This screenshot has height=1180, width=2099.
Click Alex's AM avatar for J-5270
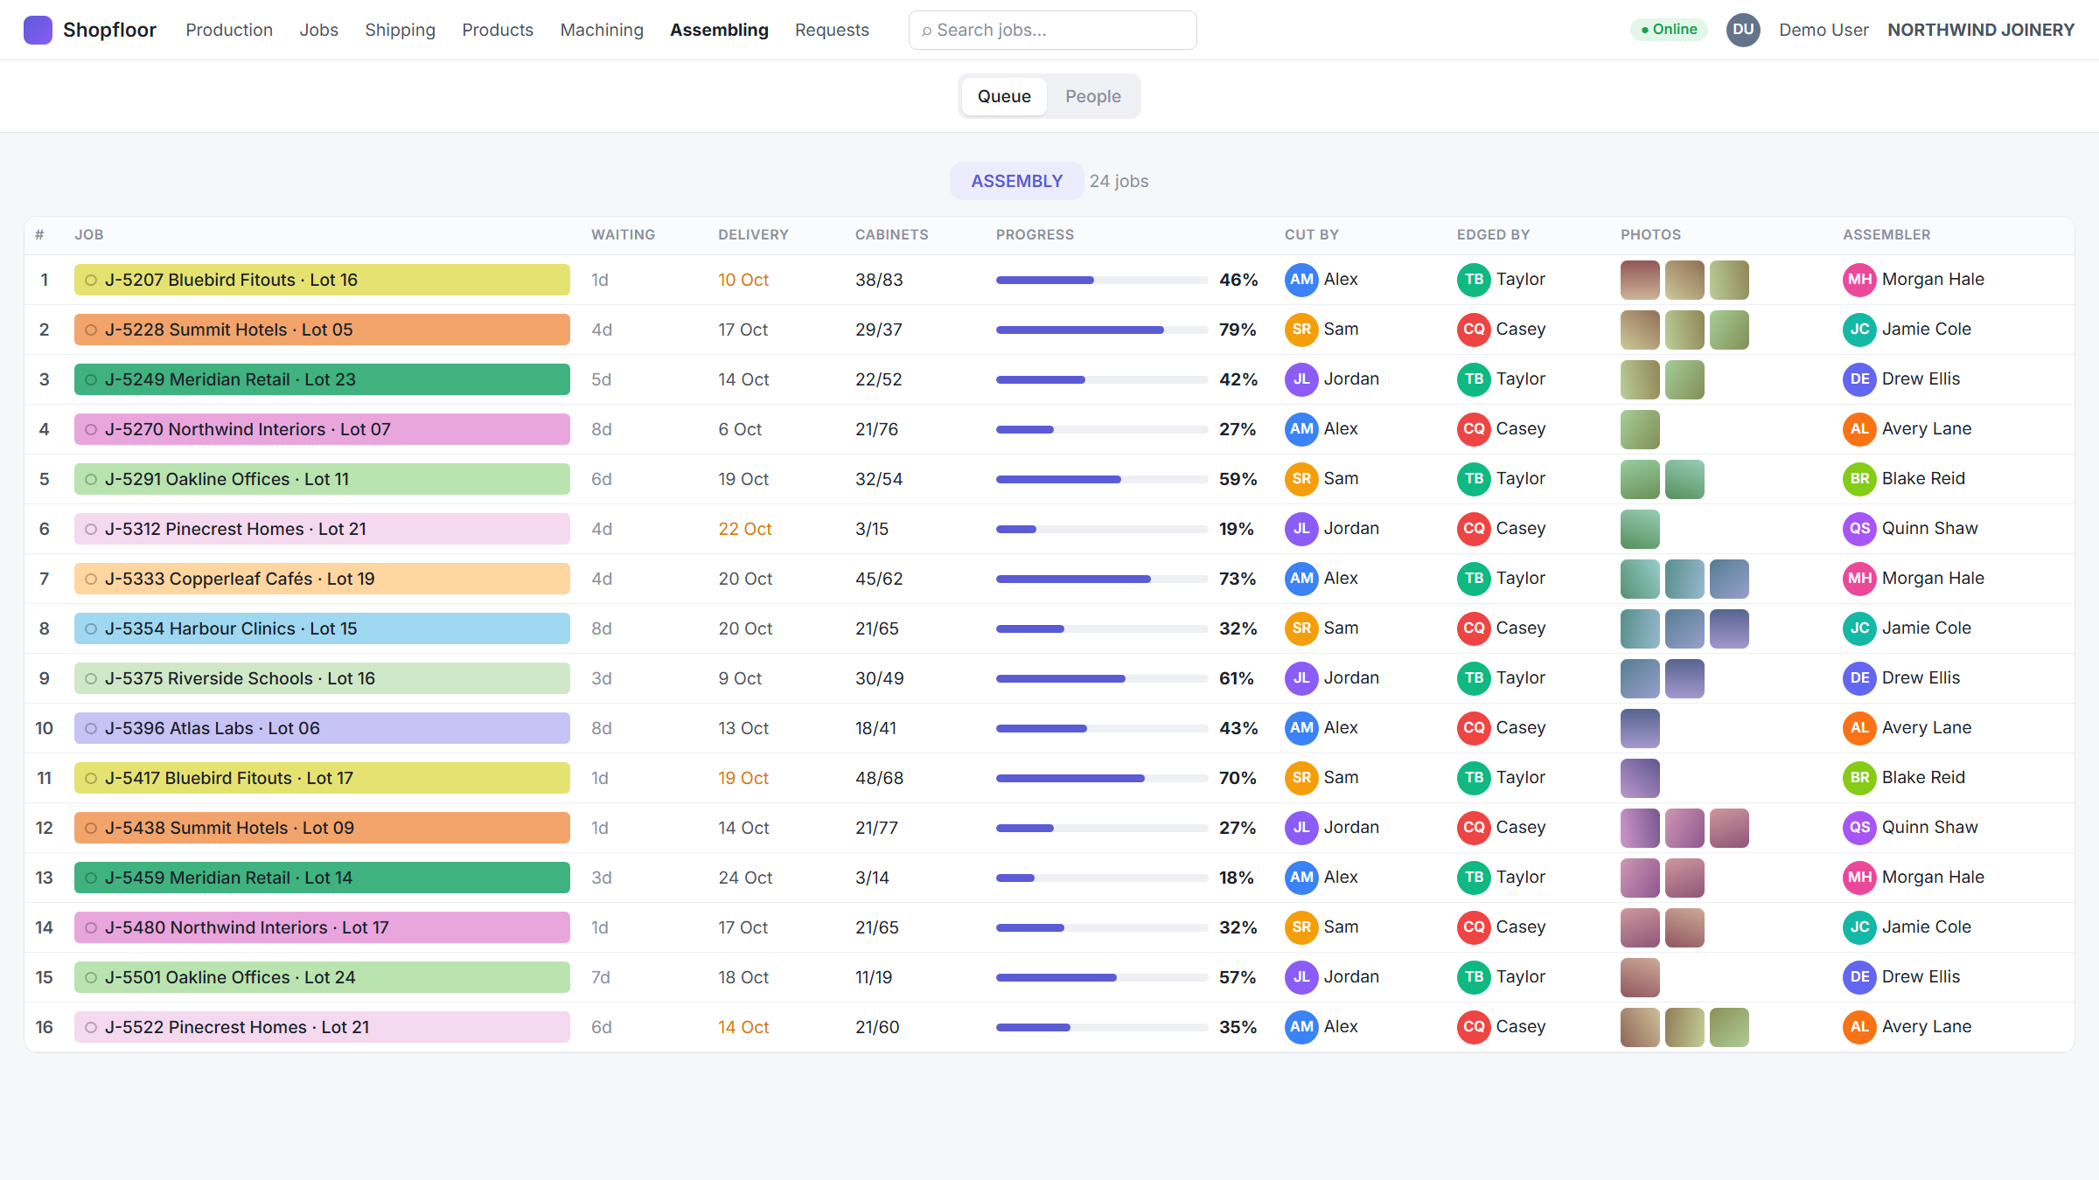(1301, 429)
